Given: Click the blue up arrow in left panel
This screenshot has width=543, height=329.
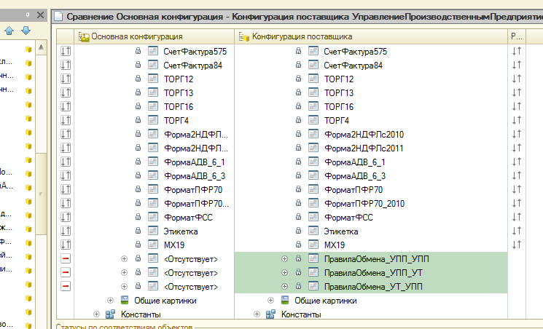Looking at the screenshot, I should pos(9,31).
